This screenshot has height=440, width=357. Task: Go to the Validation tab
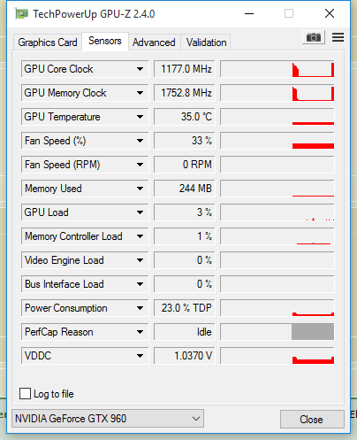206,42
